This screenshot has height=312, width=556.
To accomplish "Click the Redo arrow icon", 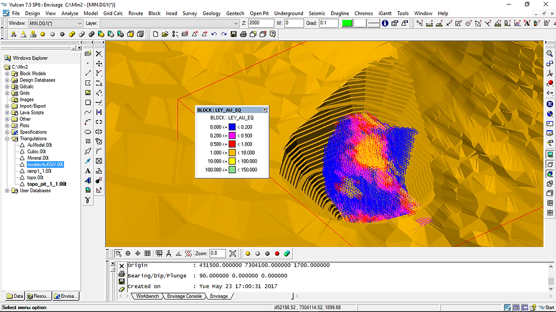I will (224, 34).
